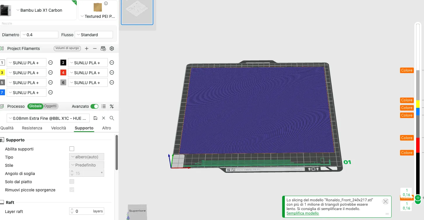Turn off the Avanzato switch
Image resolution: width=424 pixels, height=220 pixels.
pos(95,106)
